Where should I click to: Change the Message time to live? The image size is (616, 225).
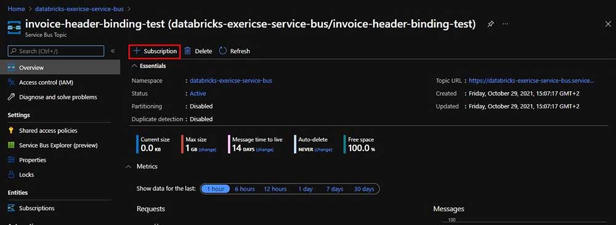pyautogui.click(x=264, y=150)
